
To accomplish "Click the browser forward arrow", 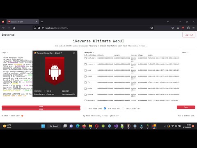I will [x=9, y=28].
